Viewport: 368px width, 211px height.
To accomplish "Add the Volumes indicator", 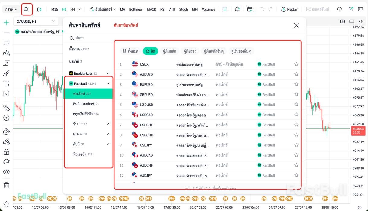I will 209,9.
